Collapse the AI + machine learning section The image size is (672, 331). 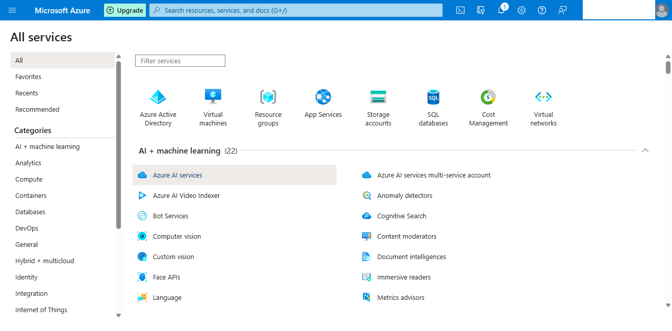[x=645, y=150]
